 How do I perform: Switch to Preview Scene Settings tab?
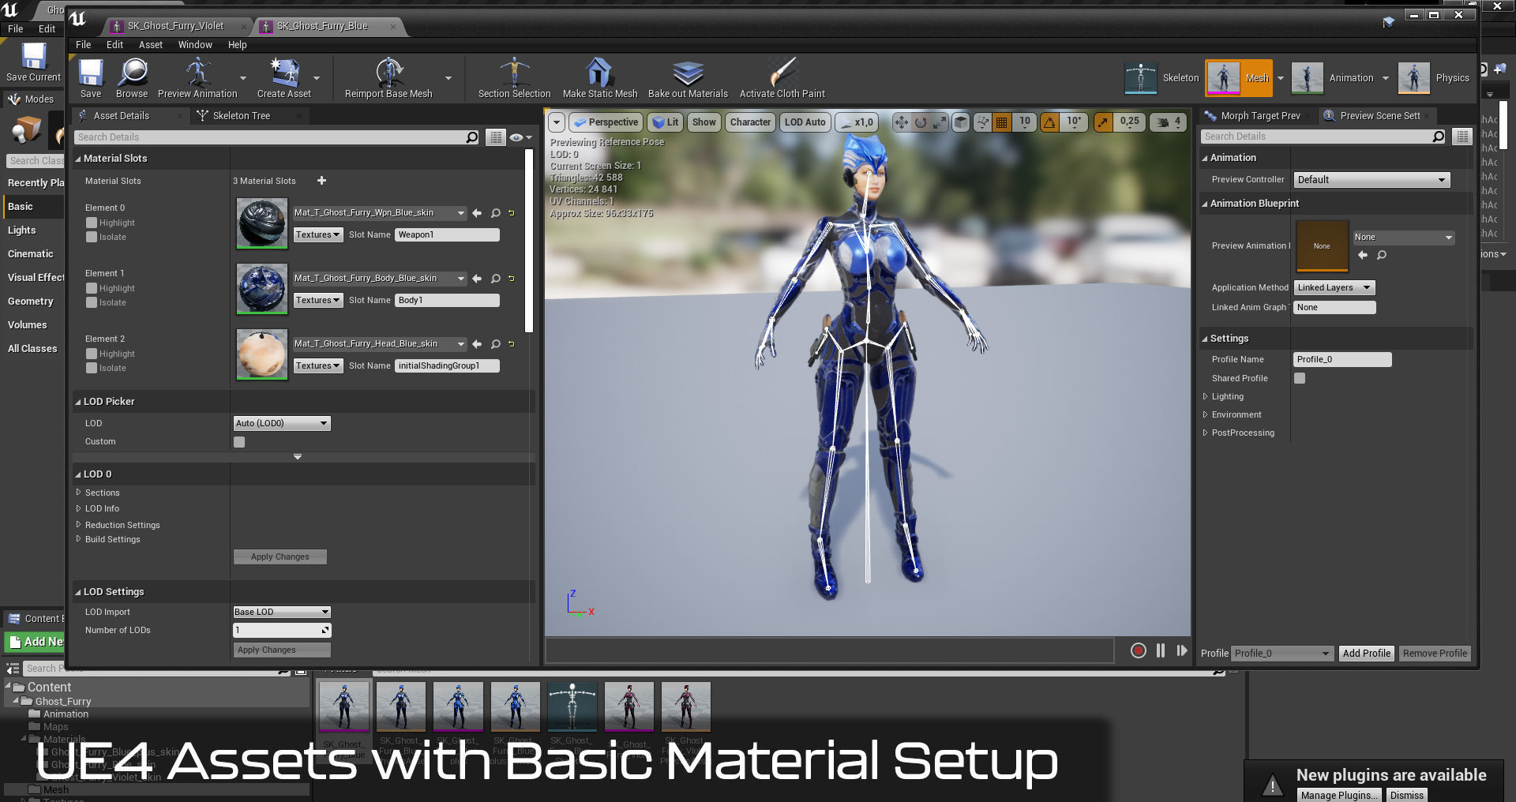click(x=1379, y=116)
